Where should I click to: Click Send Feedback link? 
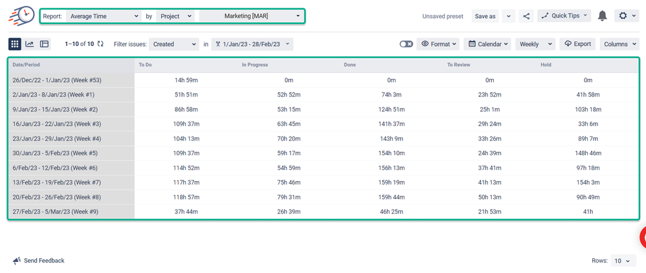[39, 261]
